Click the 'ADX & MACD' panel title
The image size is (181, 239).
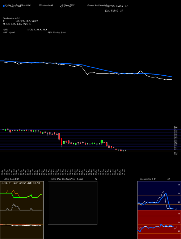pyautogui.click(x=12, y=179)
